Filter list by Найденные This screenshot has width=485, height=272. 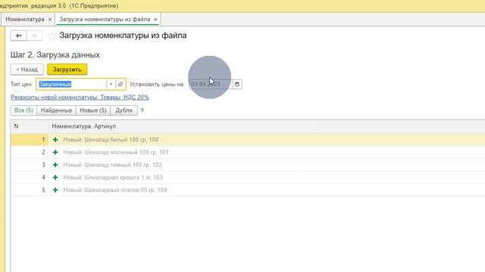tap(56, 110)
